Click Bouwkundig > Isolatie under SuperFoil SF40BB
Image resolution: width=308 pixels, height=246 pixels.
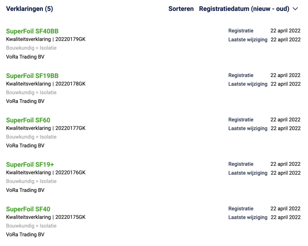tap(31, 48)
